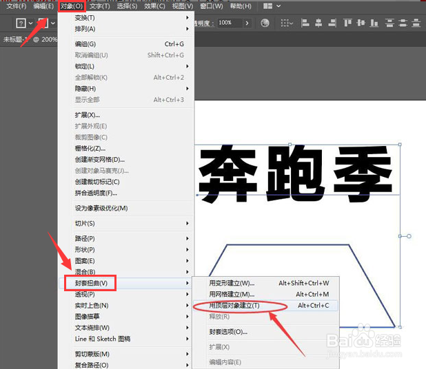Expand the 排列(A) submenu
This screenshot has height=369, width=426.
coord(126,29)
